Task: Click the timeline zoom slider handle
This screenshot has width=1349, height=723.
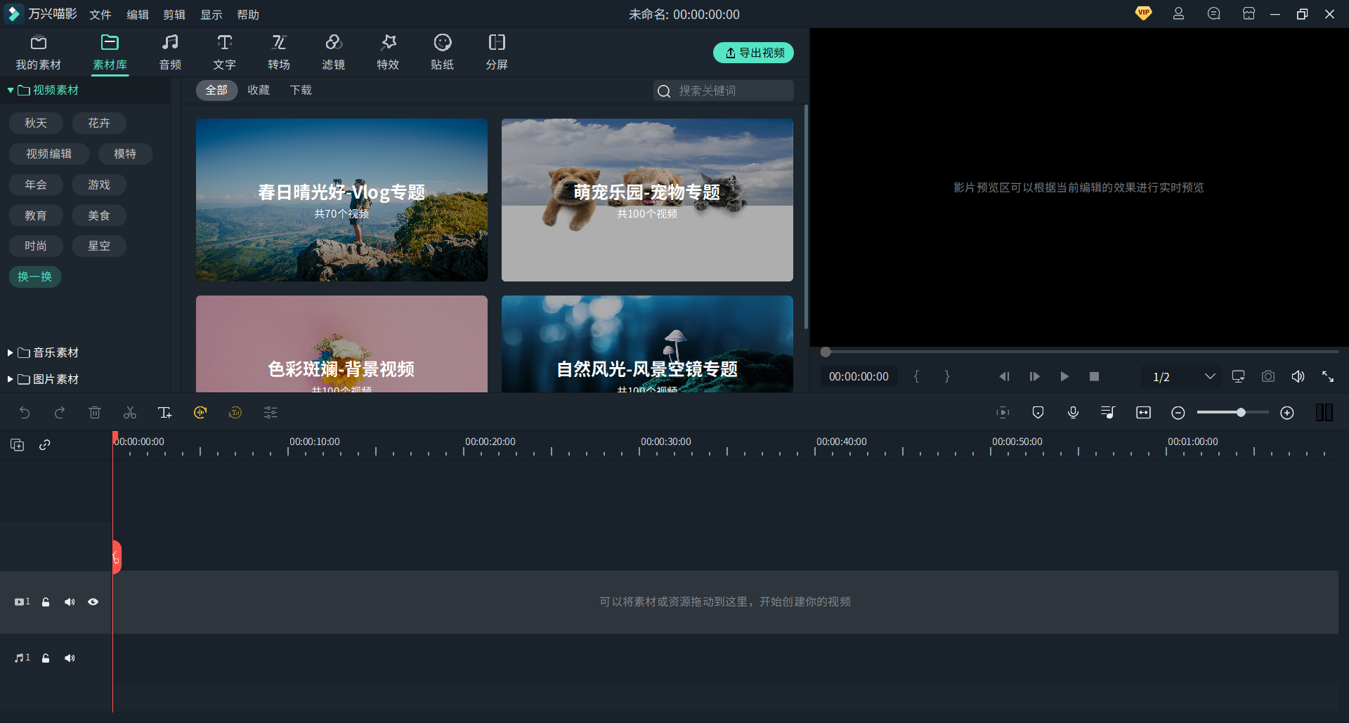Action: pos(1241,413)
